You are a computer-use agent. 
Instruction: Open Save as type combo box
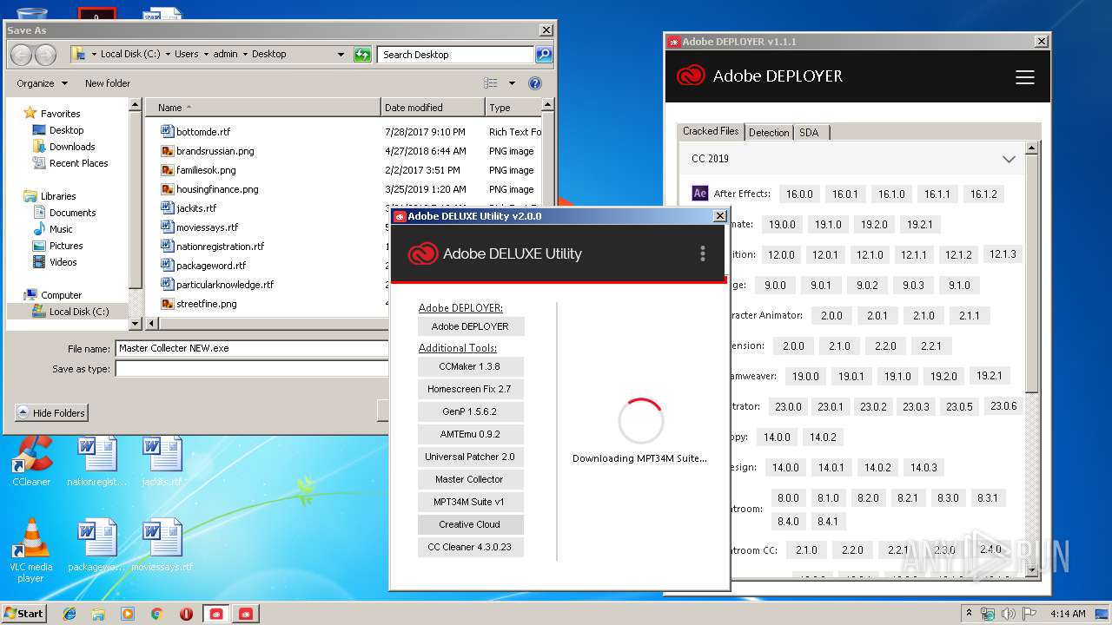coord(252,369)
